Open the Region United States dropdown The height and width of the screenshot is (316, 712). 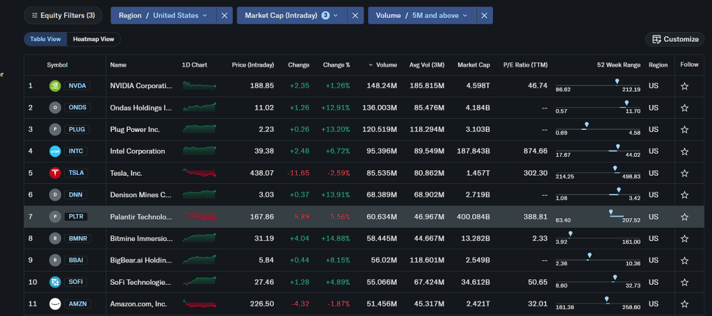click(x=163, y=15)
